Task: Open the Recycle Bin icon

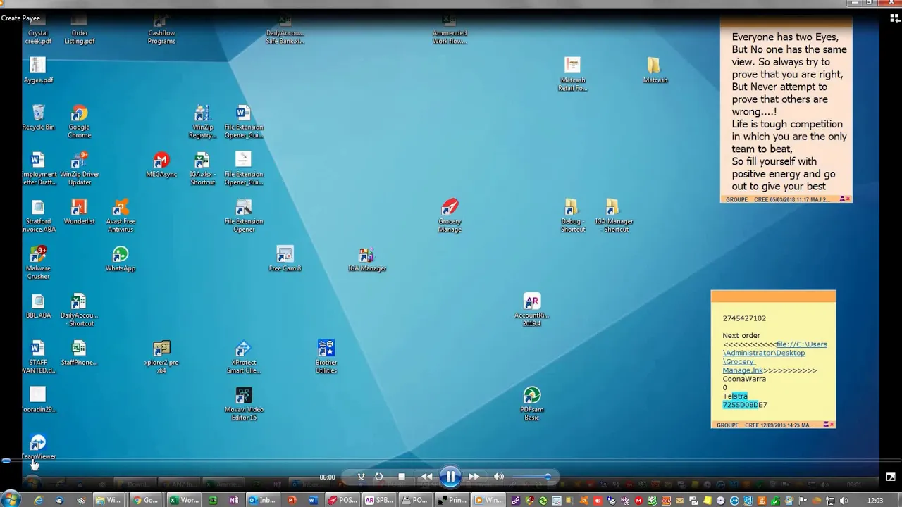Action: click(x=38, y=118)
